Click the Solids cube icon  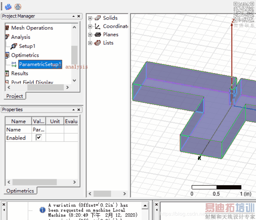point(98,18)
